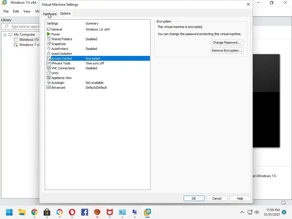The width and height of the screenshot is (292, 219).
Task: Open Microsoft Store from the taskbar
Action: tap(47, 212)
